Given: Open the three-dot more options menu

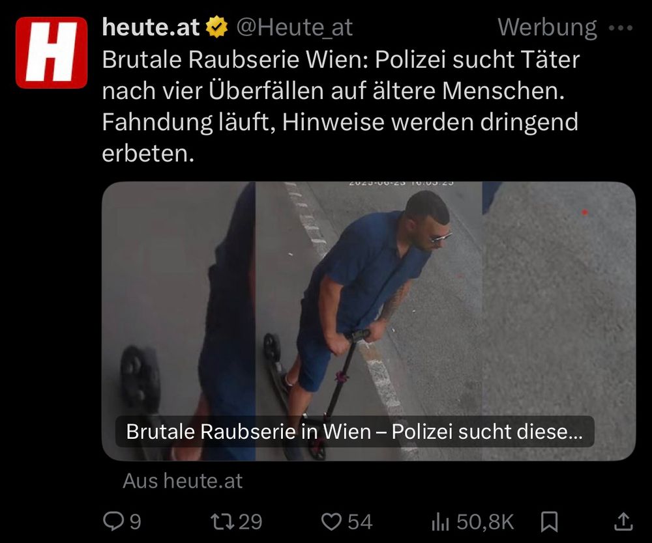Looking at the screenshot, I should point(621,28).
